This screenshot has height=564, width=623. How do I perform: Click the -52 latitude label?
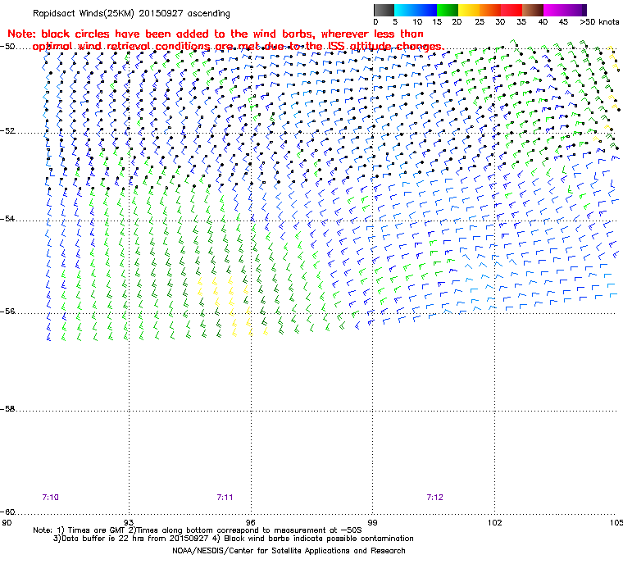click(x=7, y=131)
